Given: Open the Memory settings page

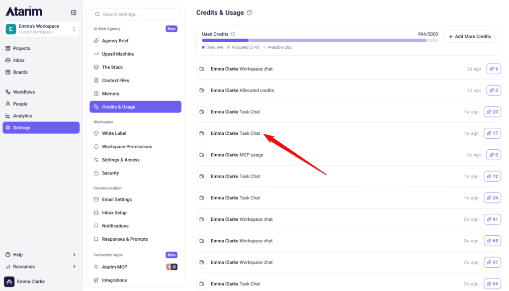Looking at the screenshot, I should (110, 94).
